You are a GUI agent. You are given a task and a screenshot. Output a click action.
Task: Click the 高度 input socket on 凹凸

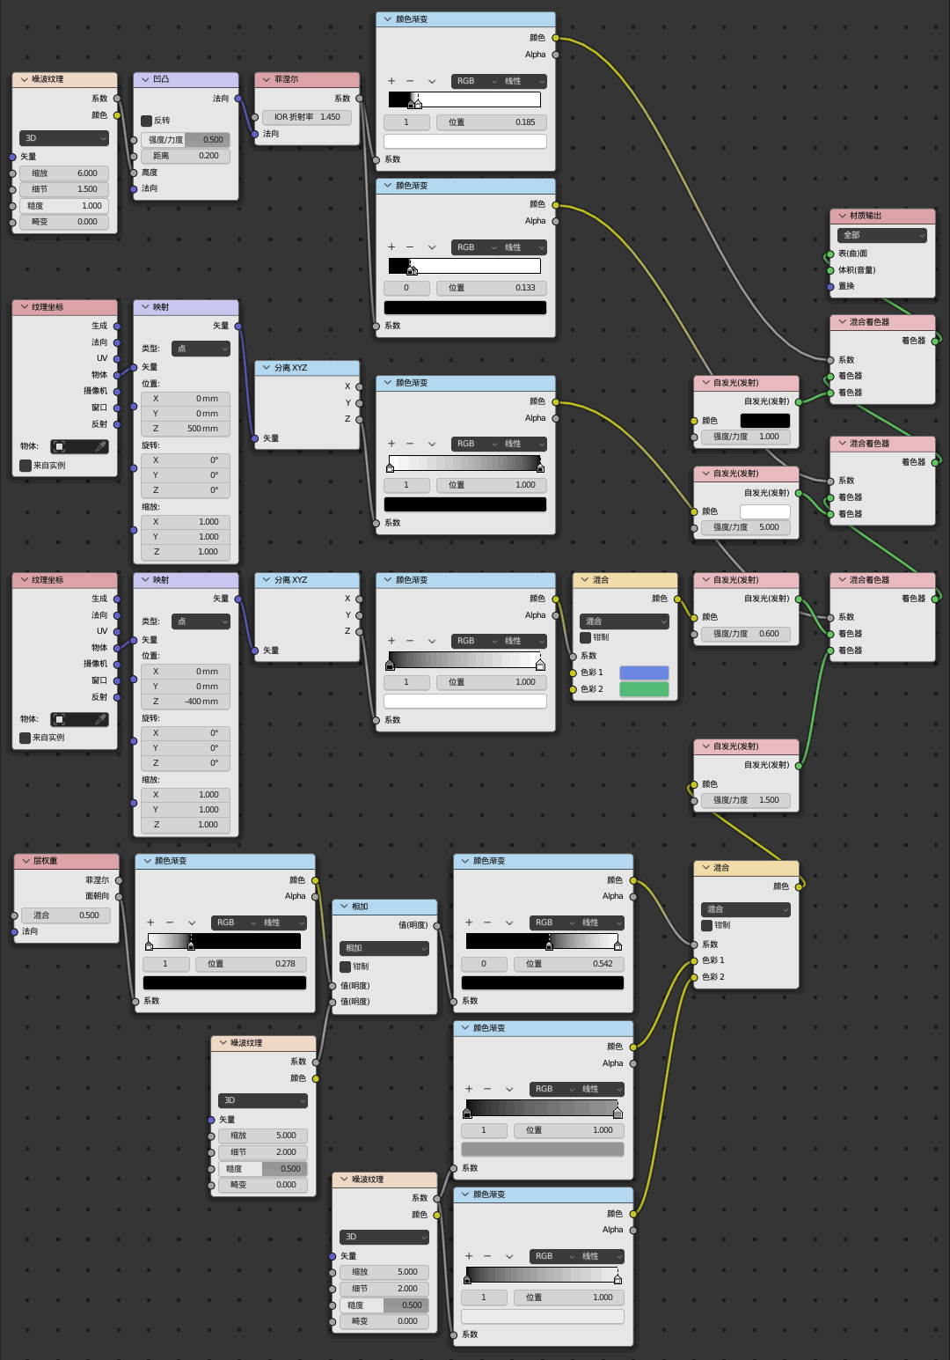tap(134, 173)
